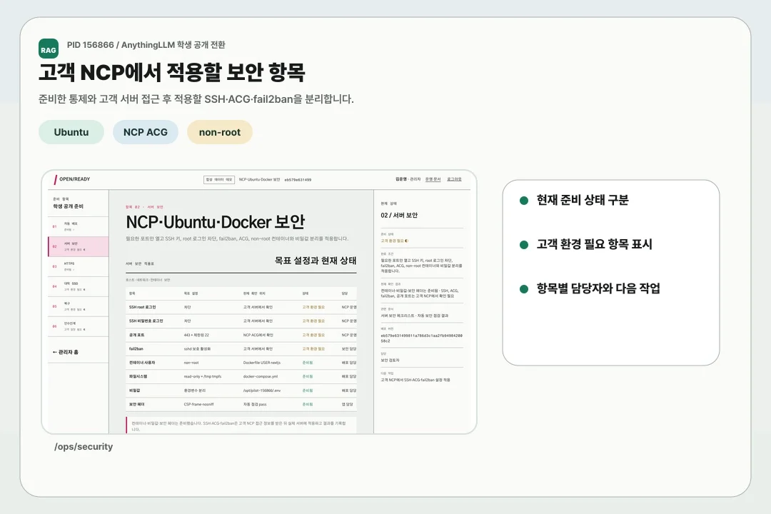This screenshot has width=771, height=514.
Task: Click the 보안 검토자 owner value
Action: (x=390, y=361)
